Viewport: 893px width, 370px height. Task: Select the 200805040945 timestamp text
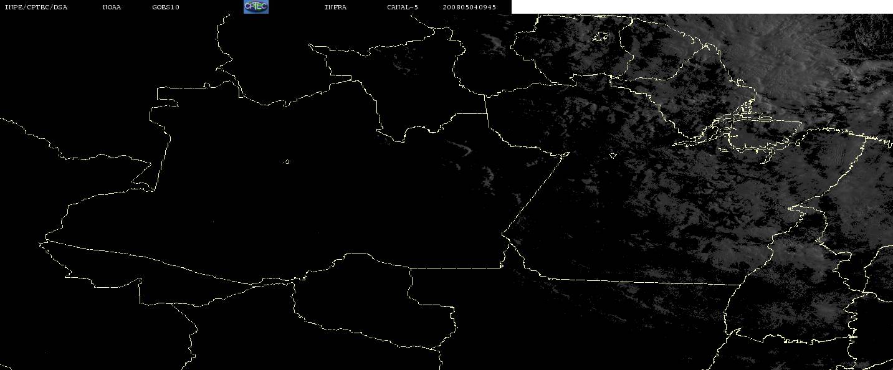click(x=469, y=7)
